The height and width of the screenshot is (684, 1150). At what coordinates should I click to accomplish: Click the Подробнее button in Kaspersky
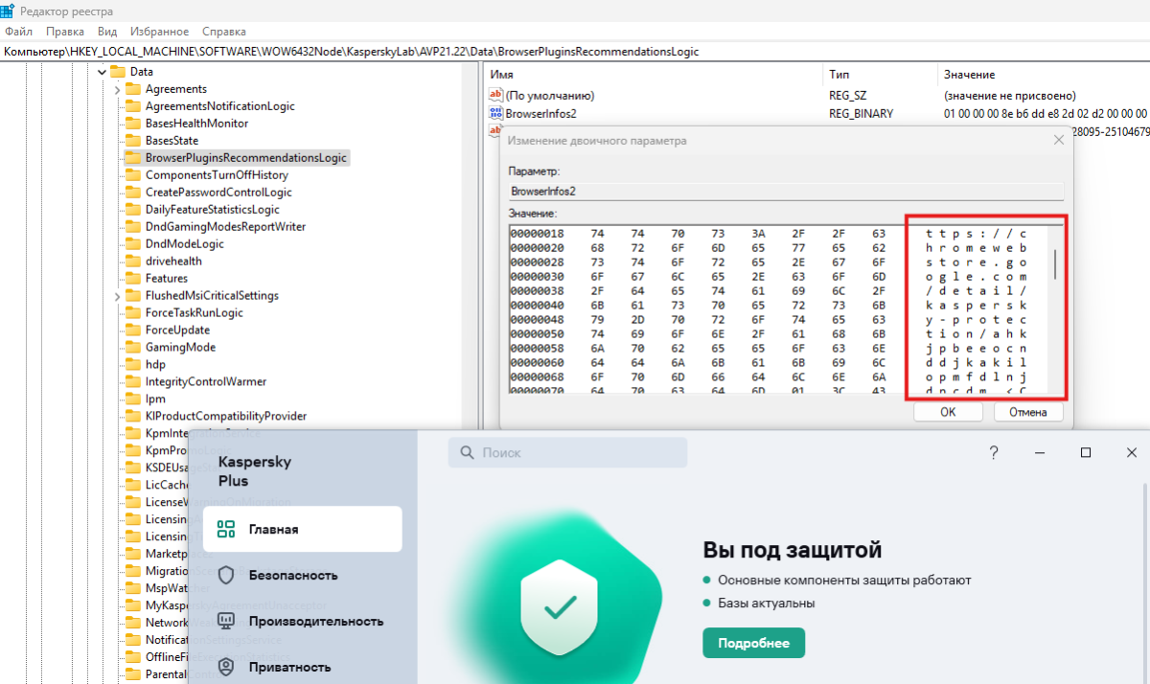[754, 643]
